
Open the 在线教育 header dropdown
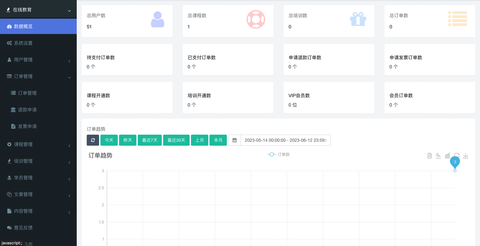(38, 10)
